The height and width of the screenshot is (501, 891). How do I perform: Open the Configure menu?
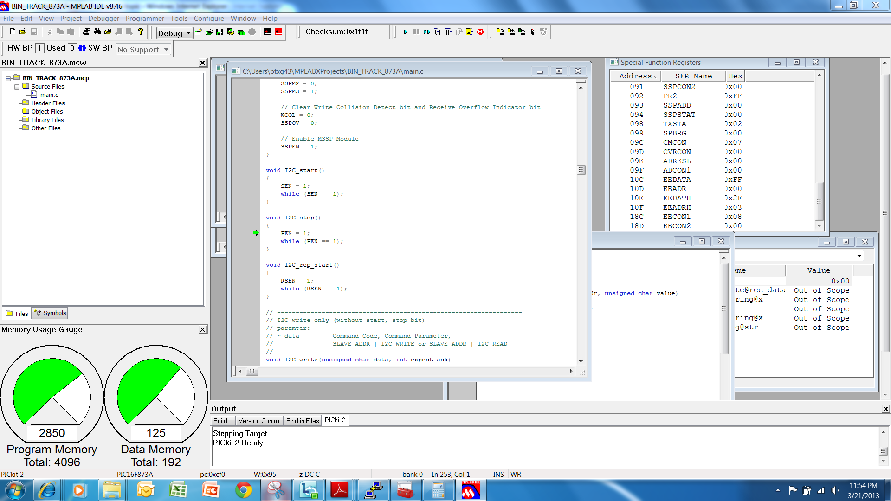[209, 19]
